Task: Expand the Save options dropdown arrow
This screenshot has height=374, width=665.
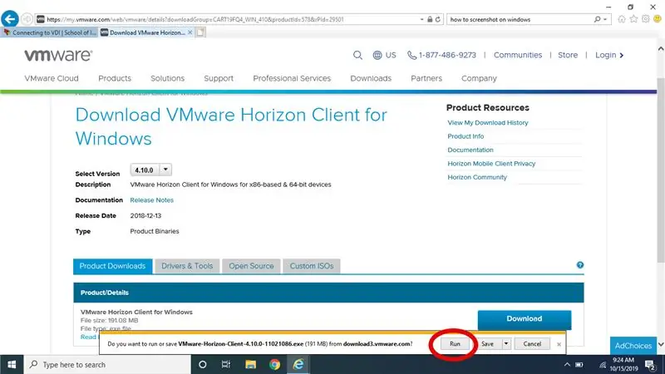Action: click(x=506, y=343)
